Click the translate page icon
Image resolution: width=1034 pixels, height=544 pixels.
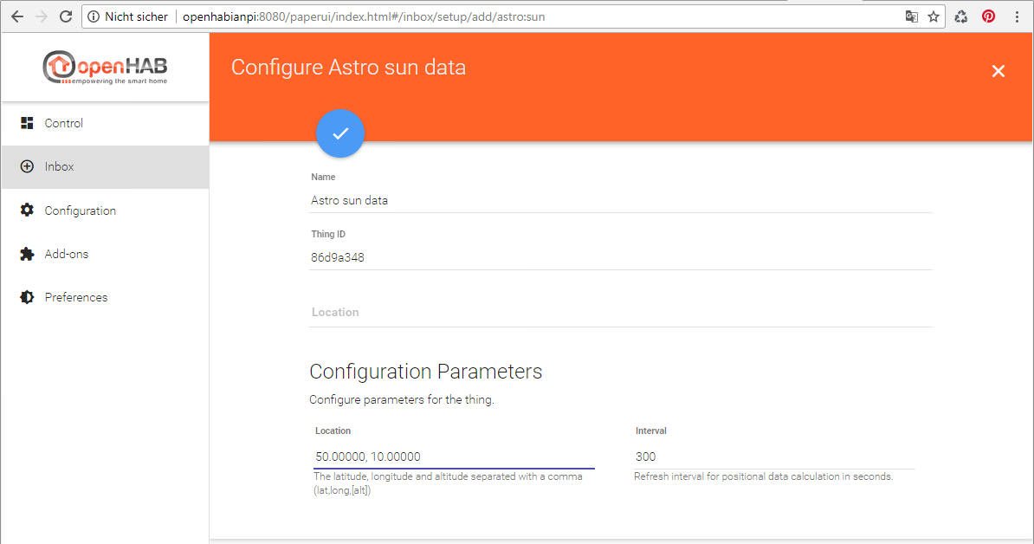[911, 16]
